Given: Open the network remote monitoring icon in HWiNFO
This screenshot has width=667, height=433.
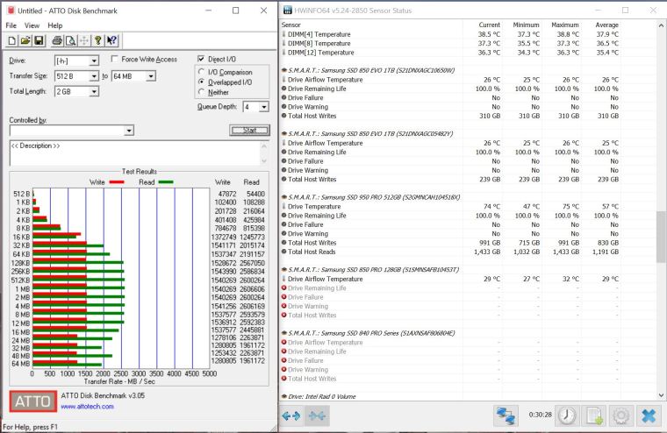Looking at the screenshot, I should 506,415.
